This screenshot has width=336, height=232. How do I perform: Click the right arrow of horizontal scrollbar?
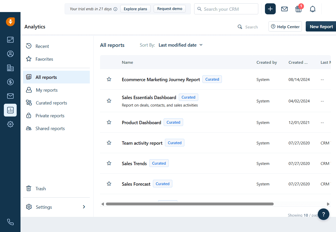coord(328,204)
